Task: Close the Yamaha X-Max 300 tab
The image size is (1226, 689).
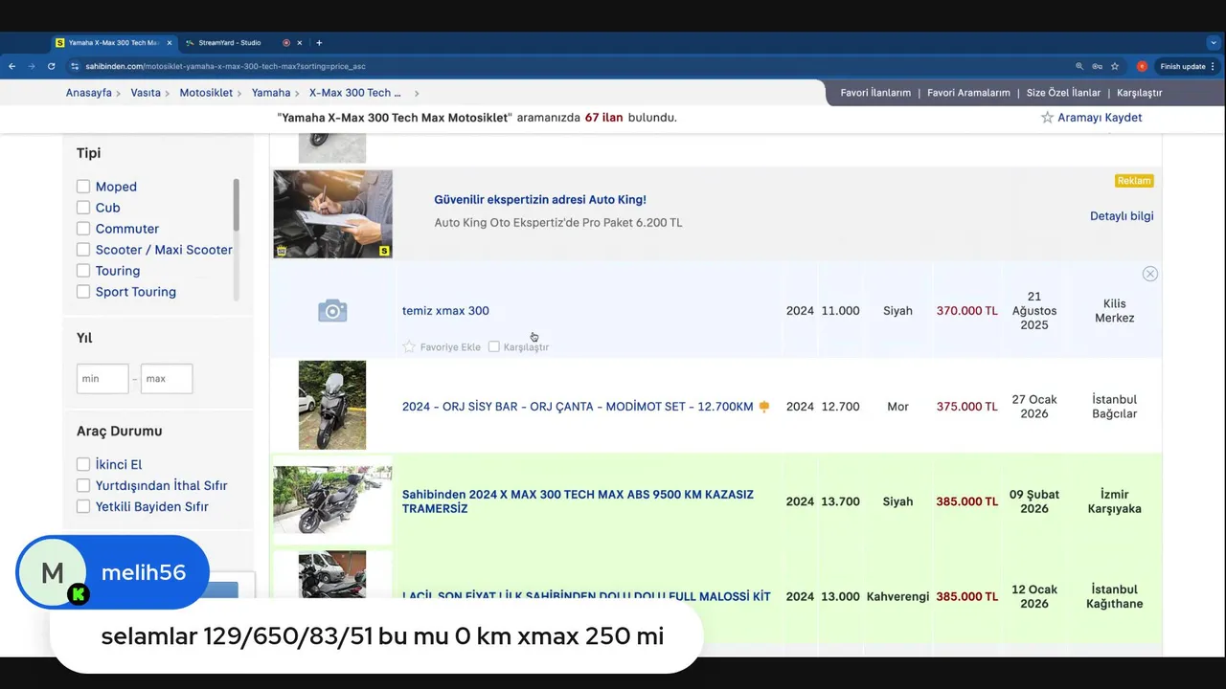Action: click(170, 42)
